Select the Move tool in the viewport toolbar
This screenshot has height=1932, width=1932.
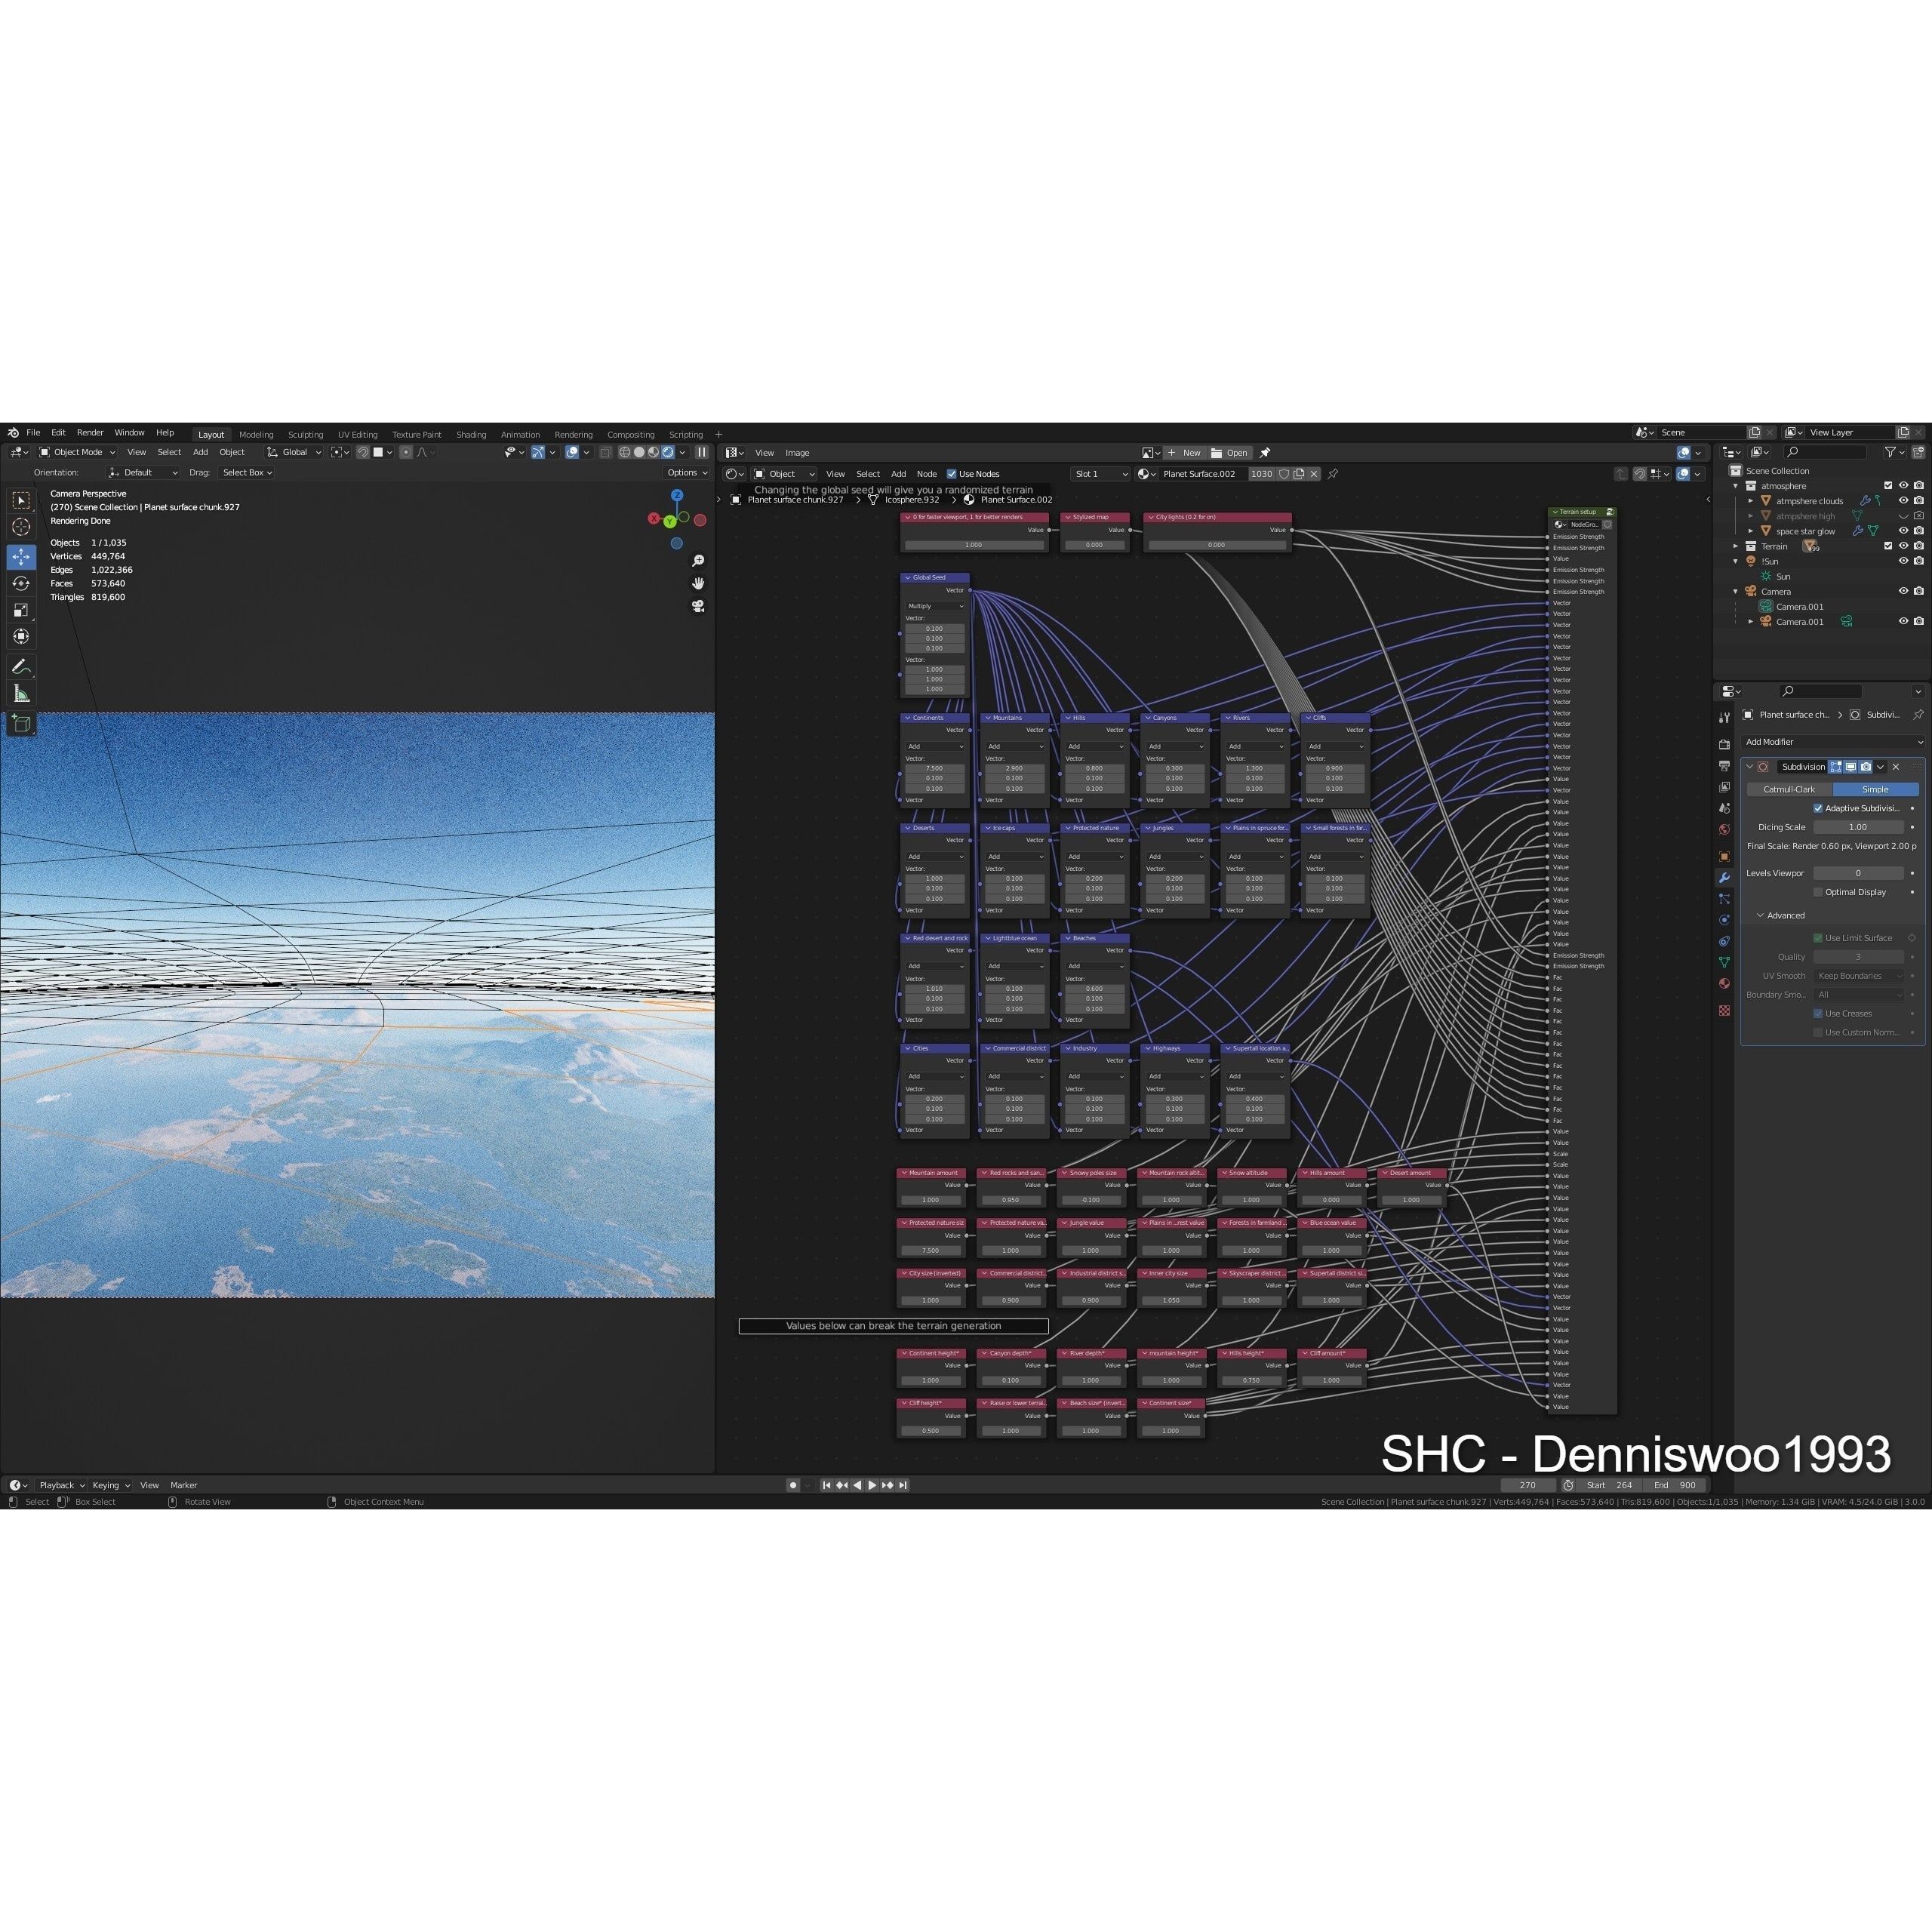coord(21,558)
